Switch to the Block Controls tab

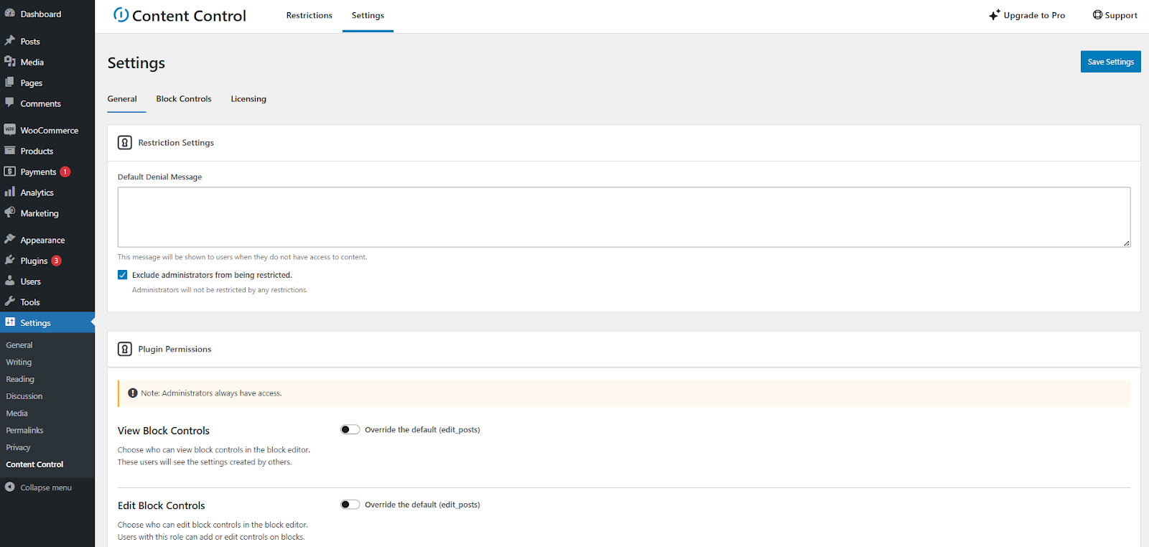184,99
